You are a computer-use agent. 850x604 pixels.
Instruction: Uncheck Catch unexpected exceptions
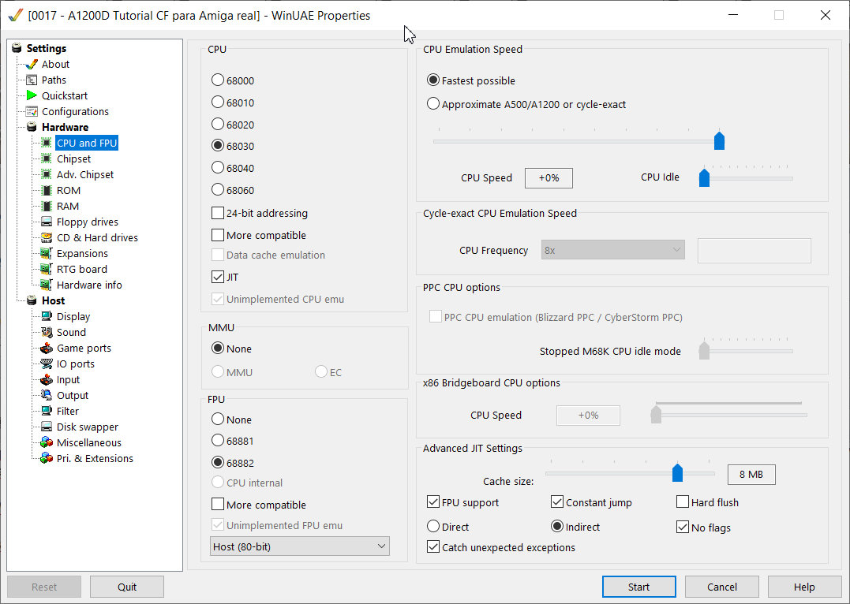click(x=432, y=546)
